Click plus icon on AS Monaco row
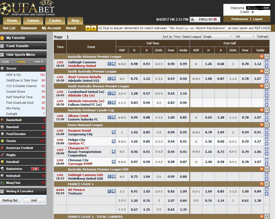 click(266, 194)
